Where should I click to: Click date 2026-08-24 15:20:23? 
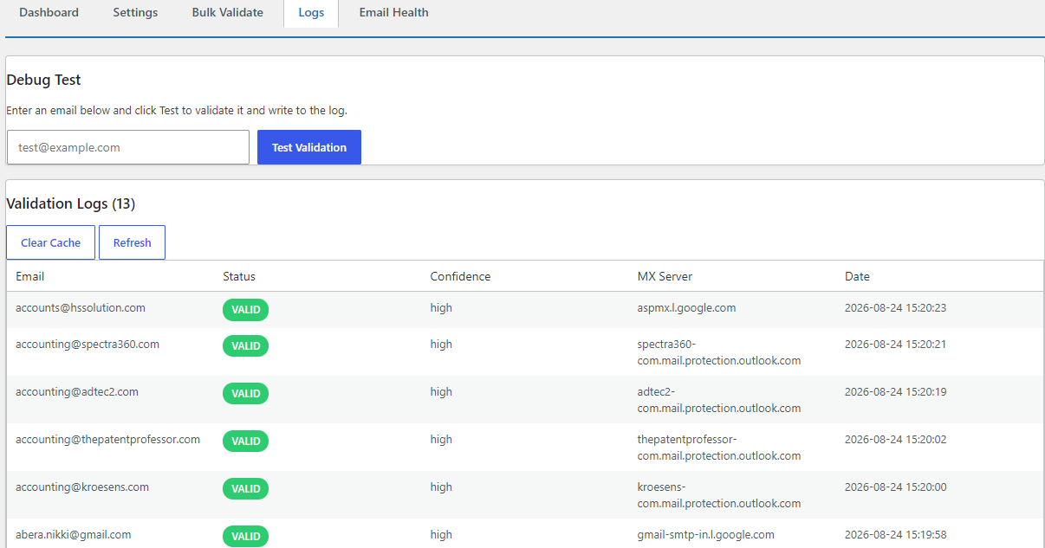click(895, 307)
